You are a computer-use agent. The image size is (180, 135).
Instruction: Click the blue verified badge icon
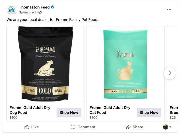click(x=53, y=7)
